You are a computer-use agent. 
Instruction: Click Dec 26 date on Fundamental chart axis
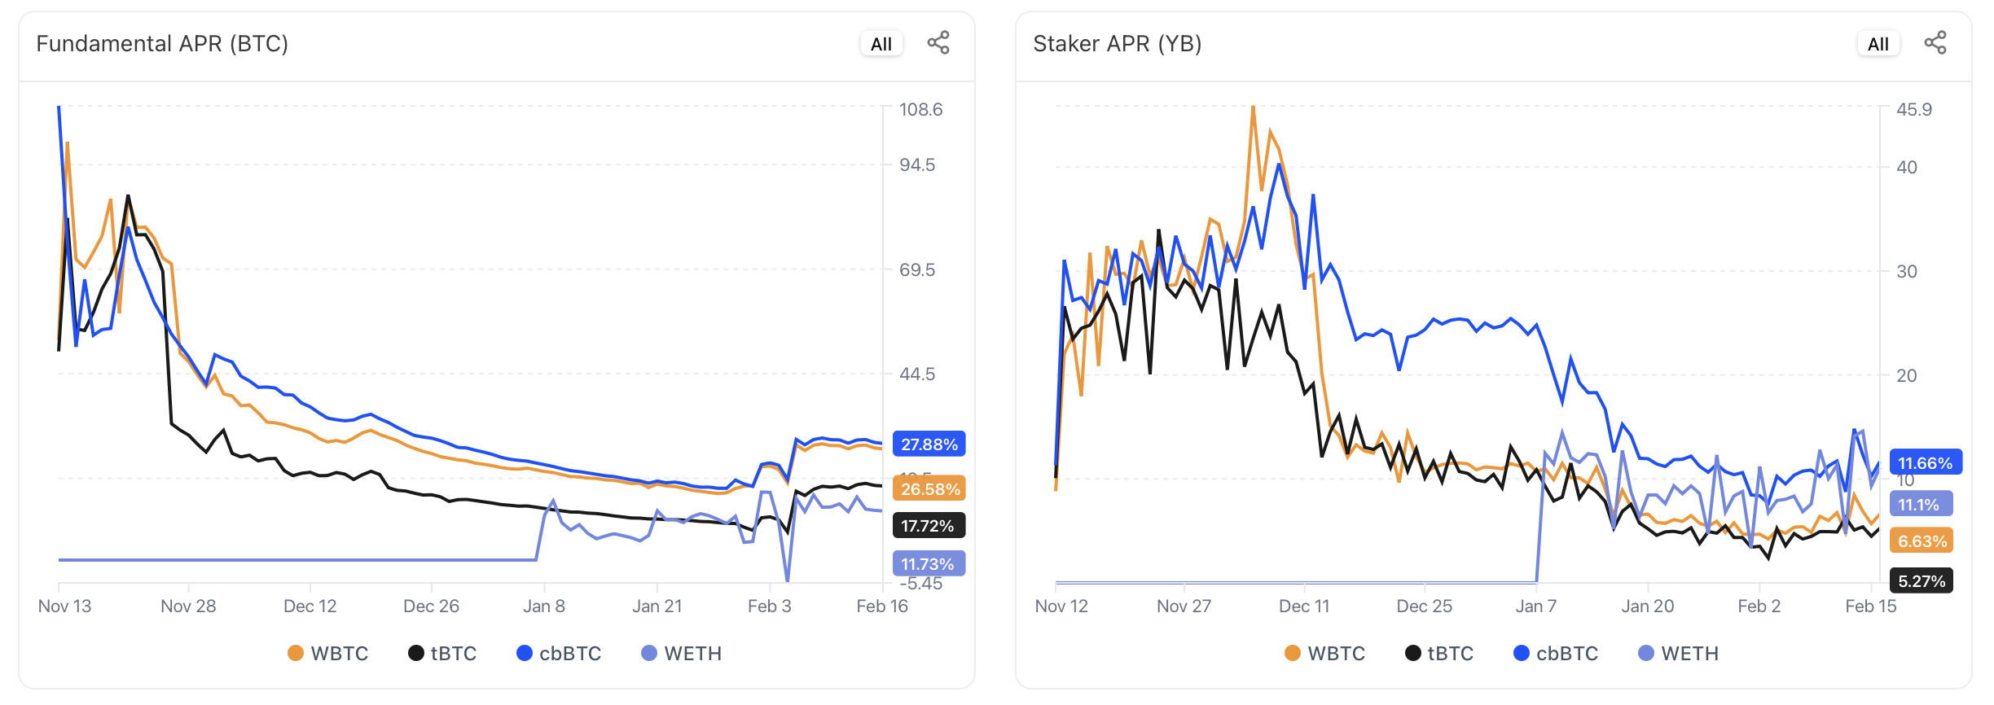432,606
